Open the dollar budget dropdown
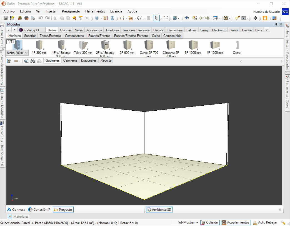Screen dimensions: 290x226 pyautogui.click(x=179, y=18)
